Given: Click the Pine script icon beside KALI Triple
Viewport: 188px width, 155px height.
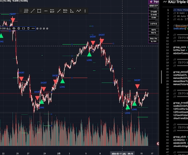Looking at the screenshot, I should (165, 2).
